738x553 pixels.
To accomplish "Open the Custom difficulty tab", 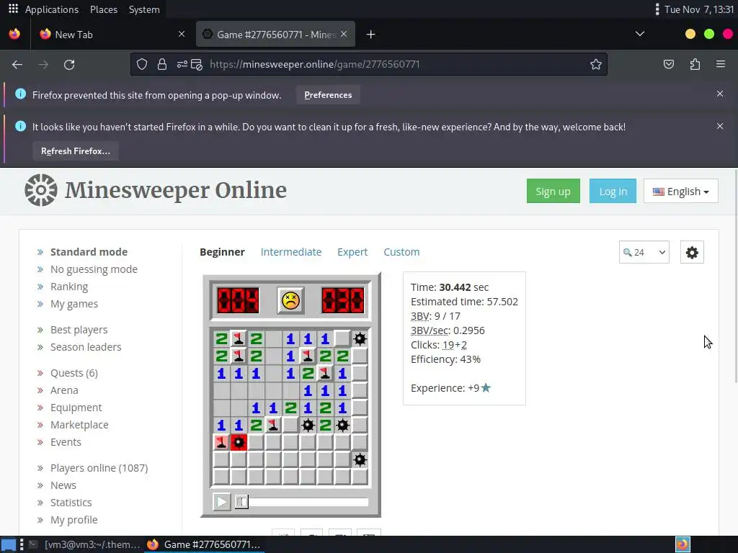I will click(x=401, y=252).
